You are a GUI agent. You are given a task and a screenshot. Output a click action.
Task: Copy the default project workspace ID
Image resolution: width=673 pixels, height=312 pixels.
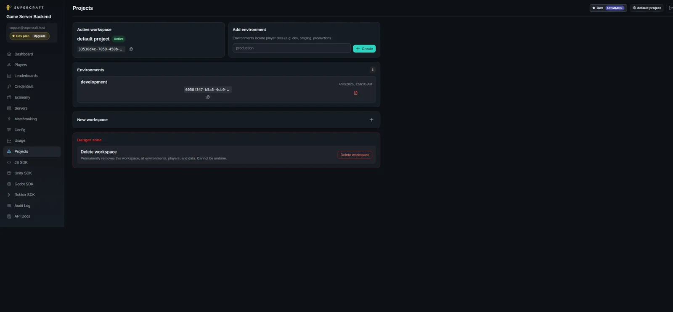click(131, 49)
